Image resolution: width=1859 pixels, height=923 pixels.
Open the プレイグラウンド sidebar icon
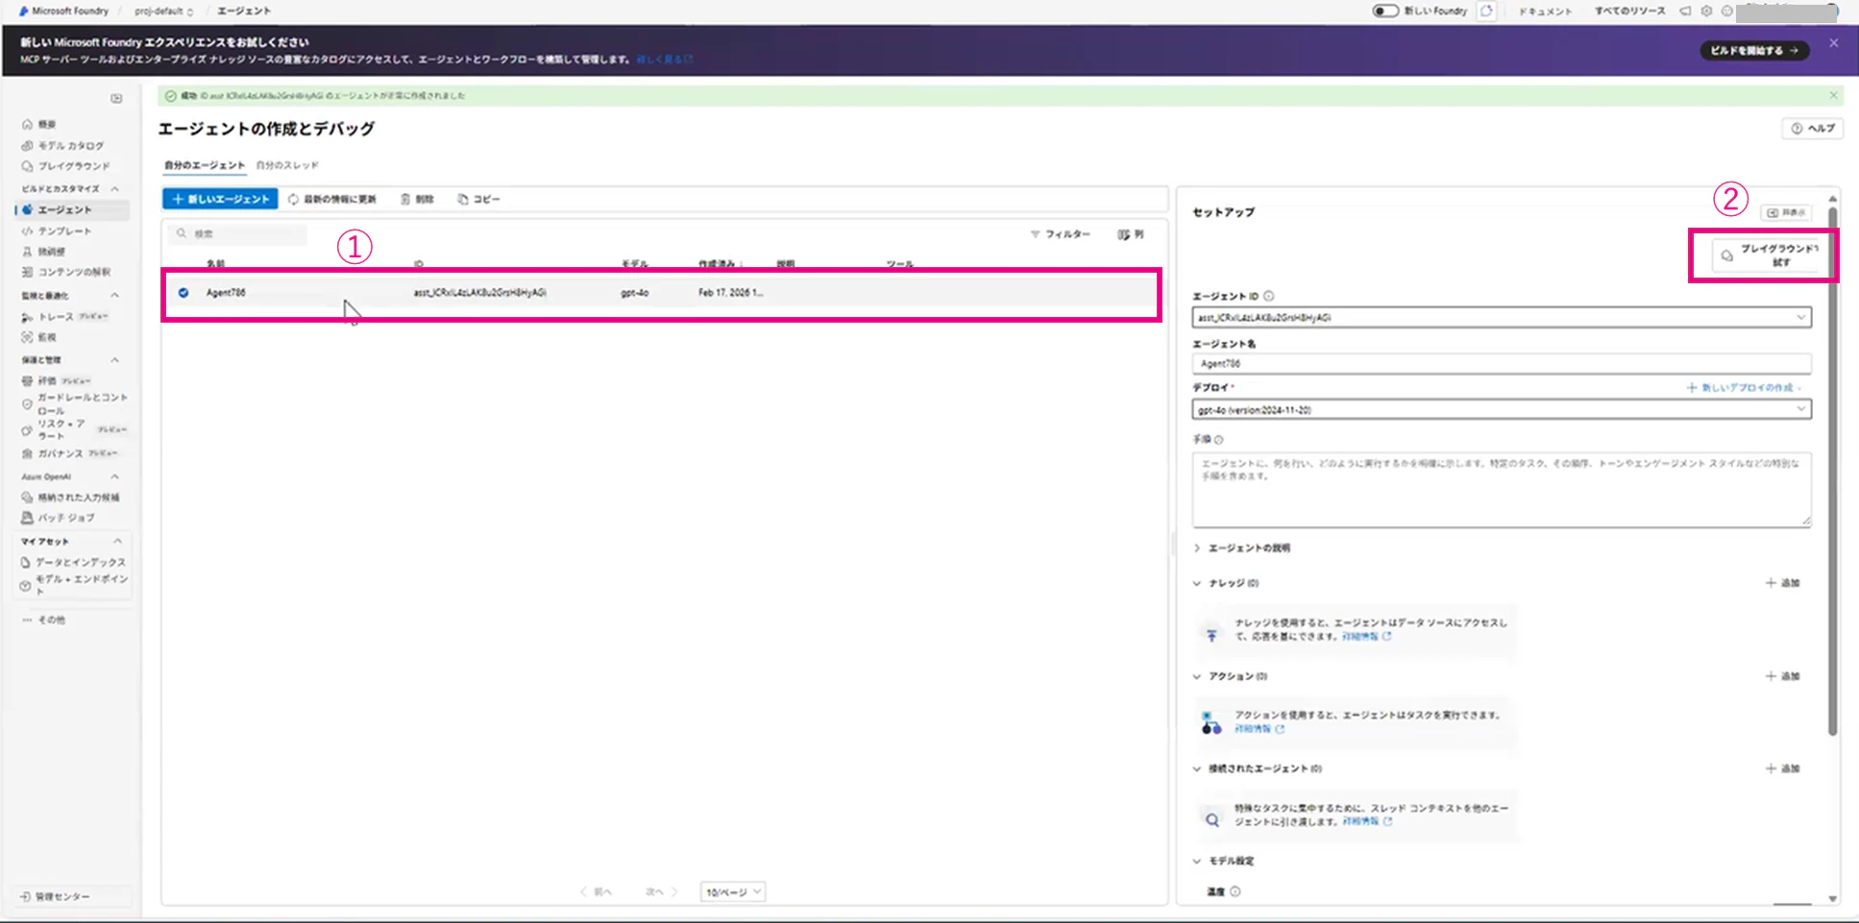(27, 166)
